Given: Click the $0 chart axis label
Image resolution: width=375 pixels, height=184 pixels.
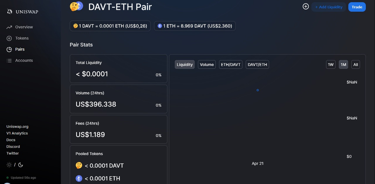Looking at the screenshot, I should click(349, 156).
